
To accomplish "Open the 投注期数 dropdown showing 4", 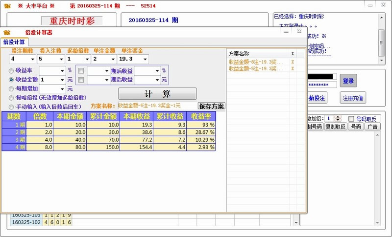I will [32, 59].
